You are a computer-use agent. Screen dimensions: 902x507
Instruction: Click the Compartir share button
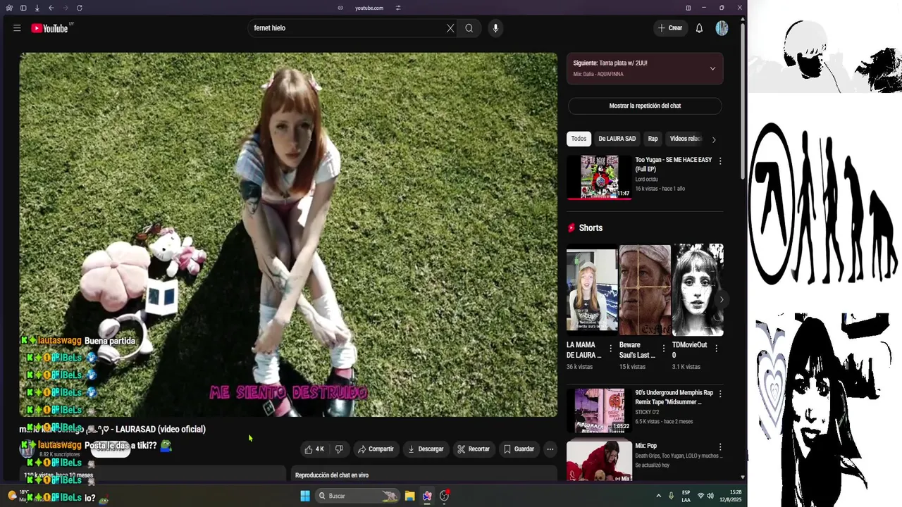[376, 449]
